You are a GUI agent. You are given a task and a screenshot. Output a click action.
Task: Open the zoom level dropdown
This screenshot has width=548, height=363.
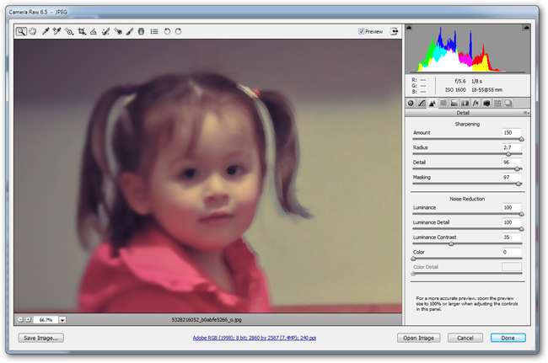pos(62,320)
